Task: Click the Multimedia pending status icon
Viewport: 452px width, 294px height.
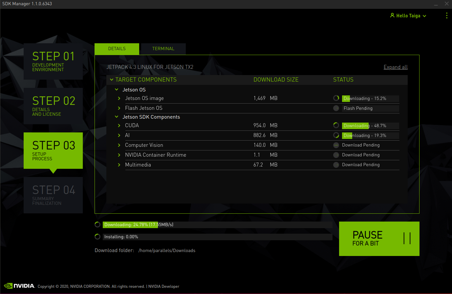Action: point(336,165)
